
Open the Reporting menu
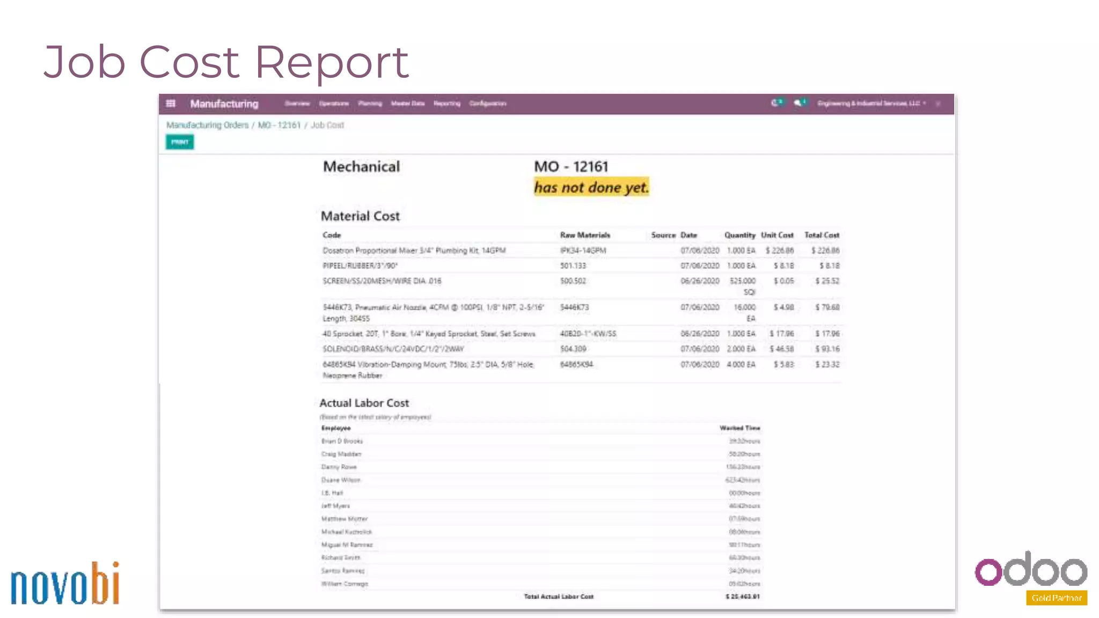point(447,104)
